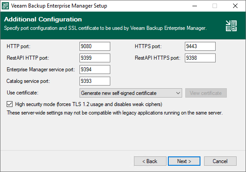The width and height of the screenshot is (246, 172).
Task: Toggle the High security mode checkbox
Action: [x=9, y=104]
